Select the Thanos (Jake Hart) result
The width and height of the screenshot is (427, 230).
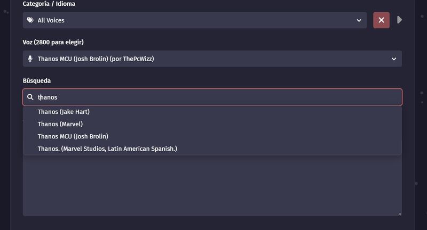(64, 112)
